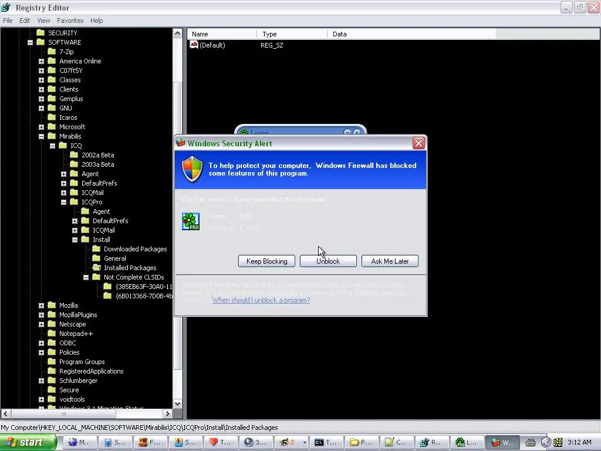The width and height of the screenshot is (601, 451).
Task: Click tree scroll down arrow
Action: [177, 403]
